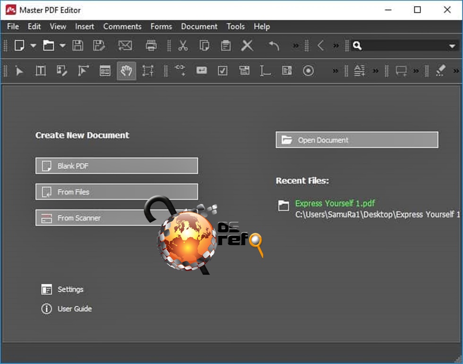Insert a form check box icon

[223, 71]
